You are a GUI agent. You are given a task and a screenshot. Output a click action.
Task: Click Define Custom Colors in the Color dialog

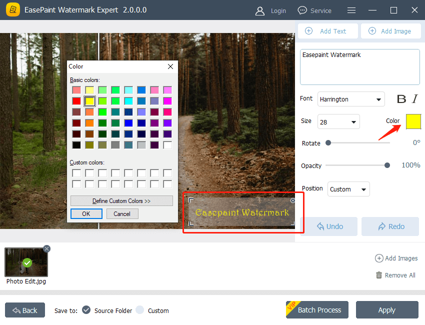click(x=121, y=200)
